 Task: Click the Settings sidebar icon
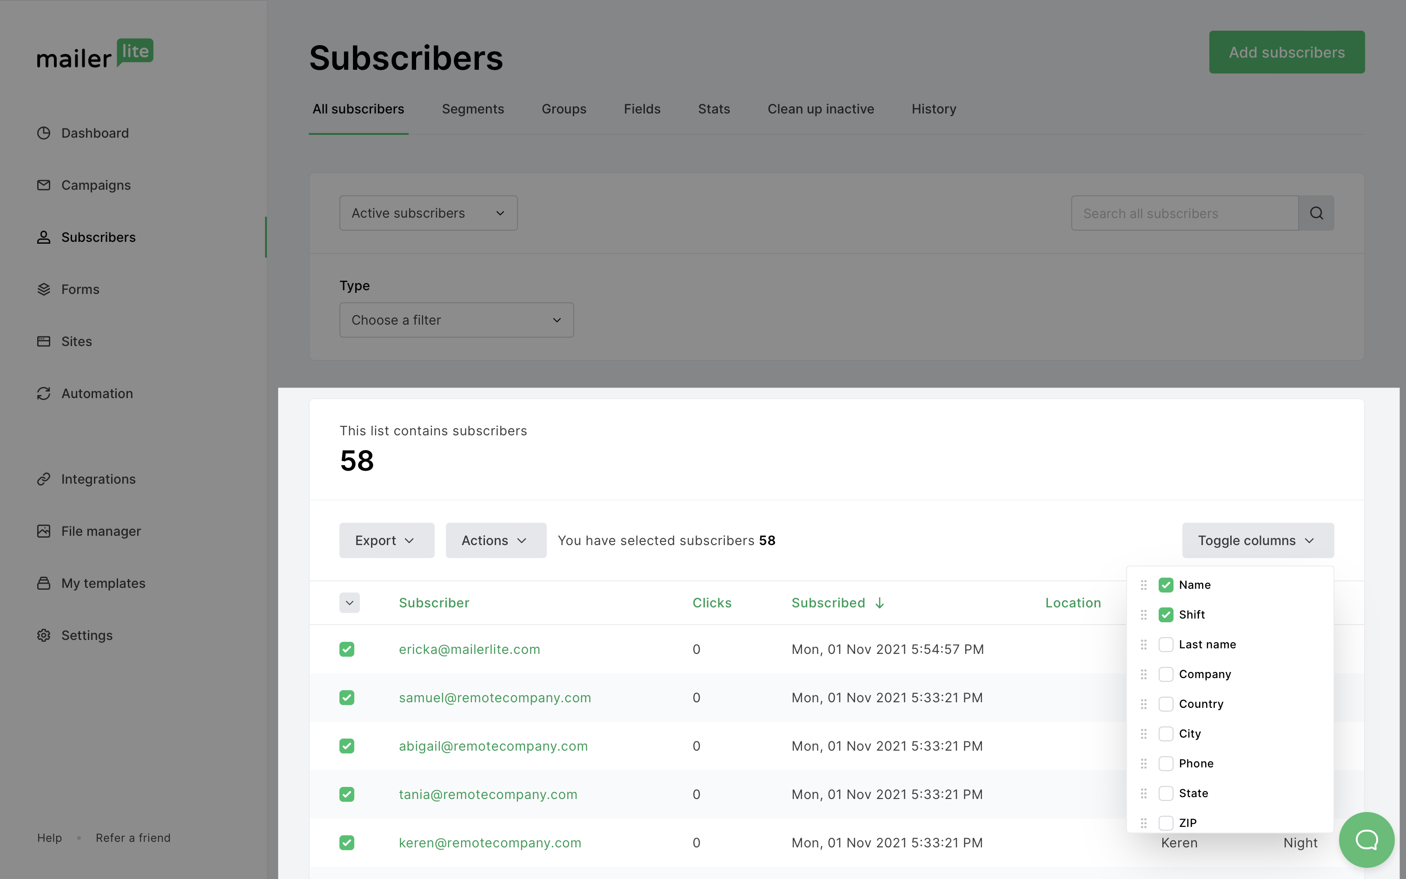pos(45,635)
